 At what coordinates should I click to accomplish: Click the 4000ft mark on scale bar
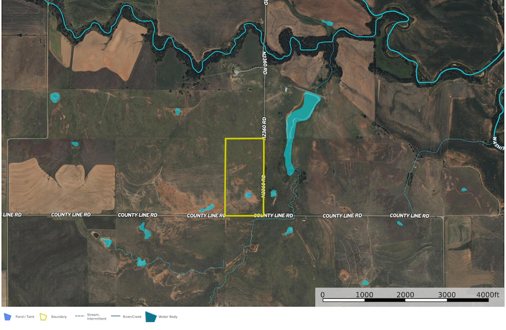tap(488, 295)
